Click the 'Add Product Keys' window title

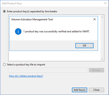click(12, 3)
